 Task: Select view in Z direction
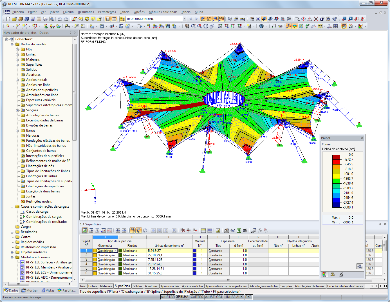pos(233,26)
